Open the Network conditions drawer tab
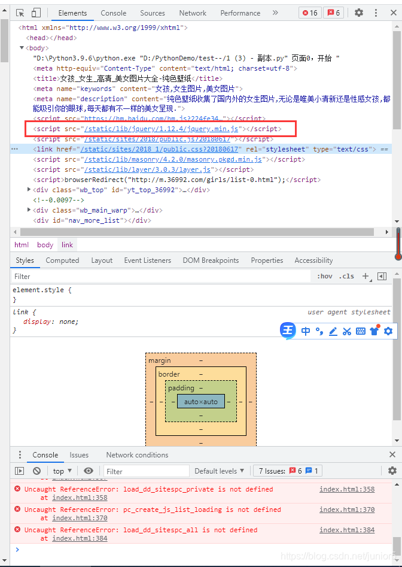This screenshot has height=567, width=402. click(x=137, y=455)
